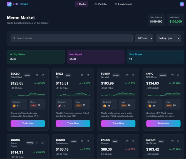This screenshot has width=186, height=159.
Task: Click Trade Now for $GMTH
Action: click(x=118, y=123)
